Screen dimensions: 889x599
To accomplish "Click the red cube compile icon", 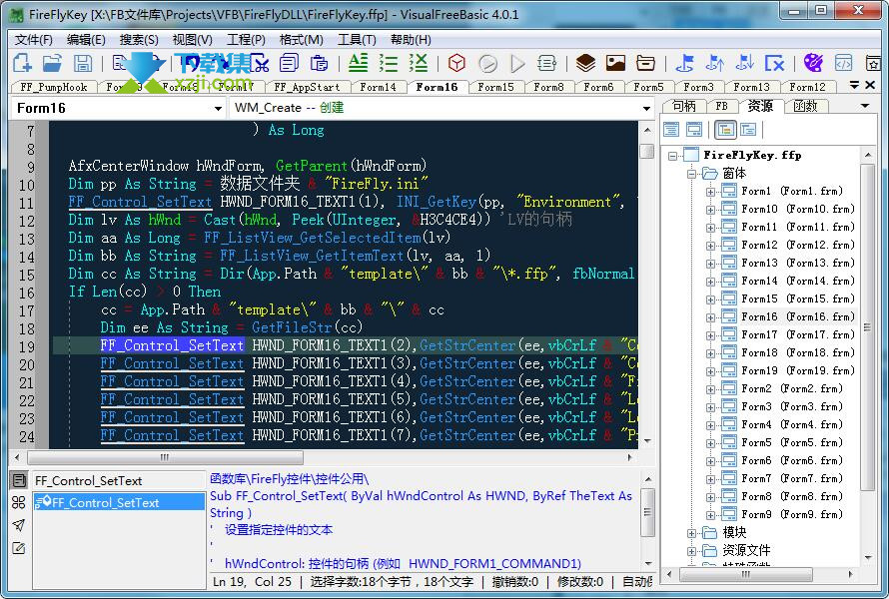I will [456, 63].
